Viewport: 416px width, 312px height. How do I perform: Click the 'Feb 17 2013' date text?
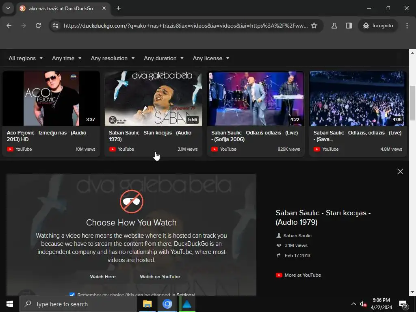coord(297,256)
